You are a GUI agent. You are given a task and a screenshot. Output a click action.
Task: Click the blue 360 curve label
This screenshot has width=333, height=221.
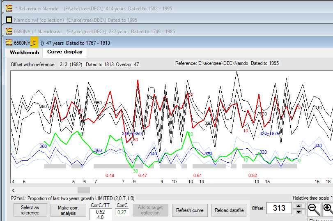click(x=43, y=146)
